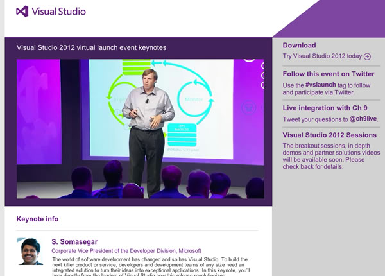Click Follow this event on Twitter heading

[329, 74]
